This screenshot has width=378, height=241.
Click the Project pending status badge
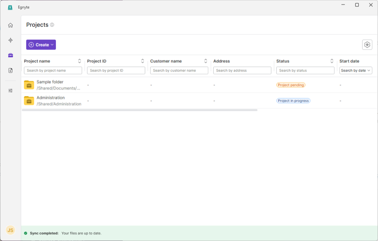coord(291,85)
